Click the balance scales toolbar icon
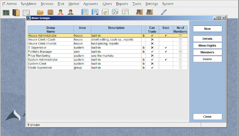 coord(105,13)
